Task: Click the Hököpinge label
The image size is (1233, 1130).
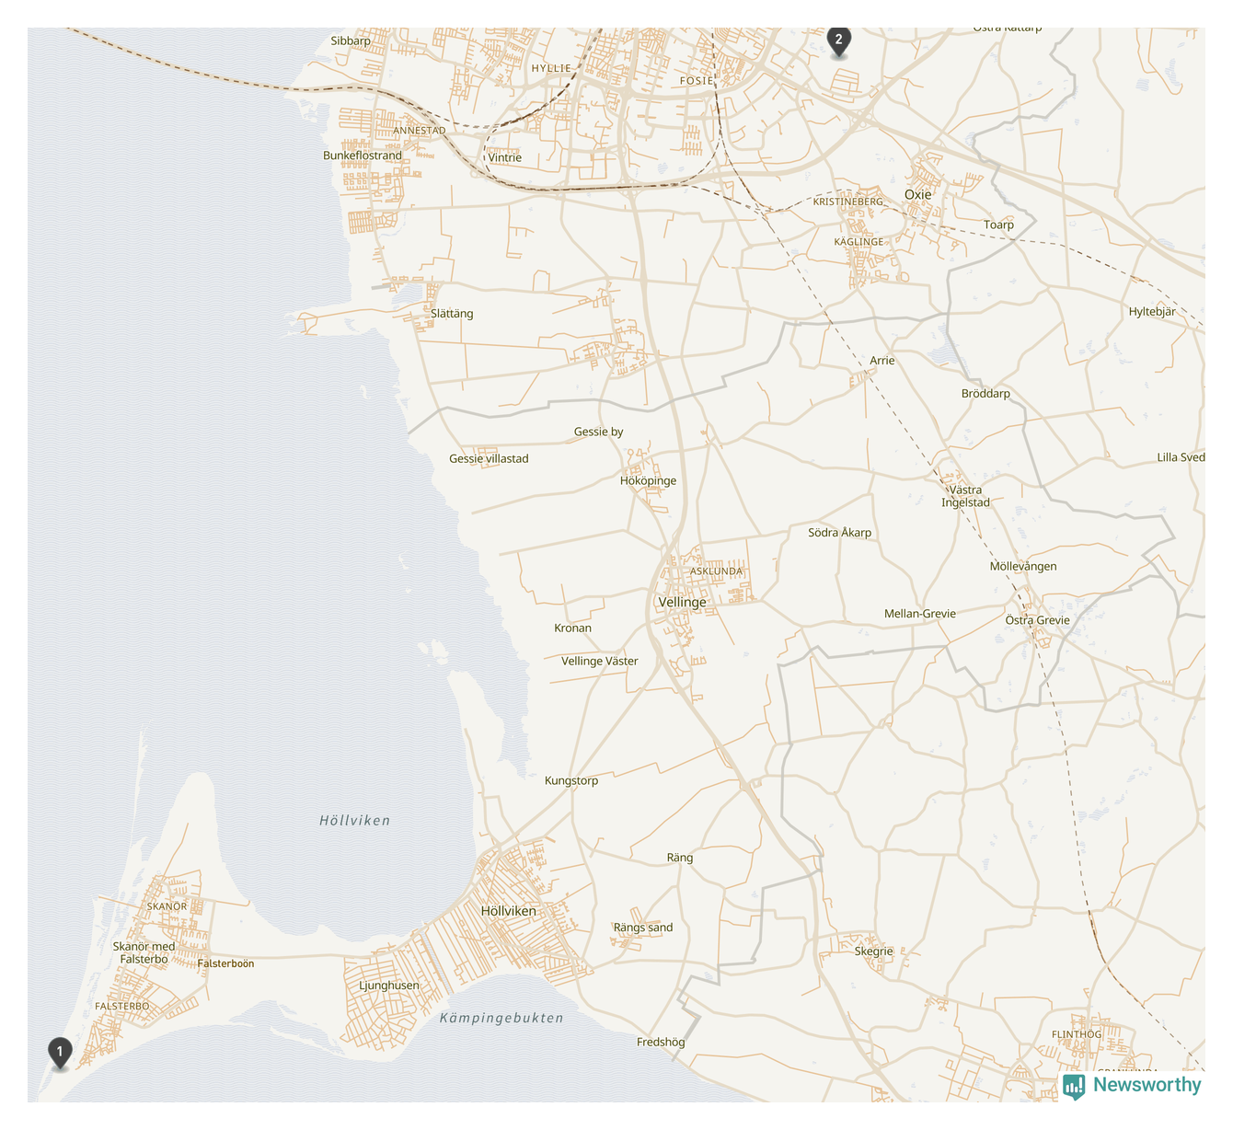Action: tap(648, 481)
